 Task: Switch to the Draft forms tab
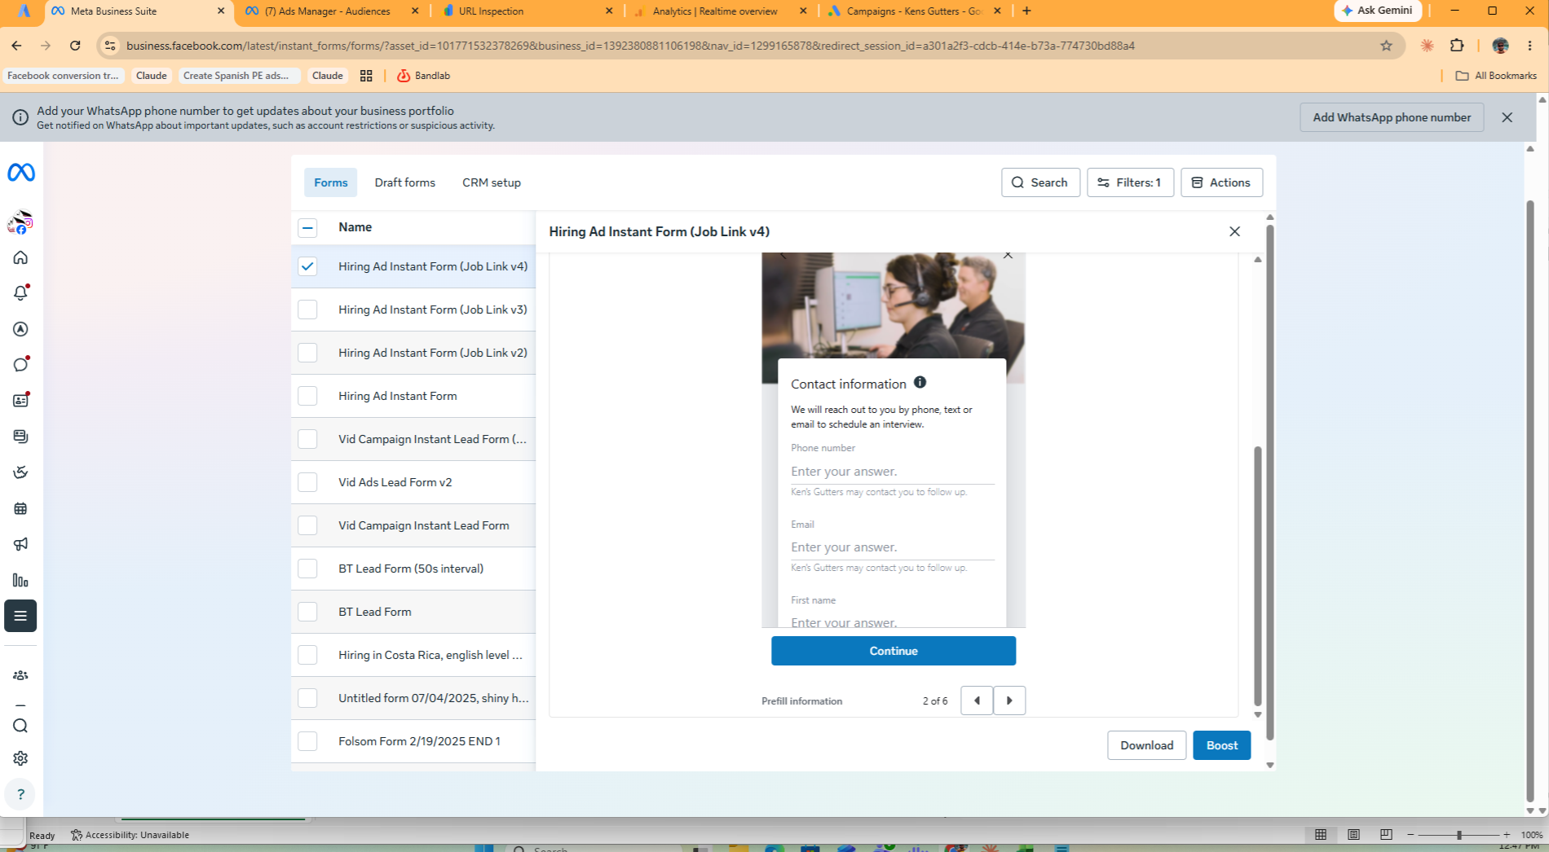pos(405,182)
